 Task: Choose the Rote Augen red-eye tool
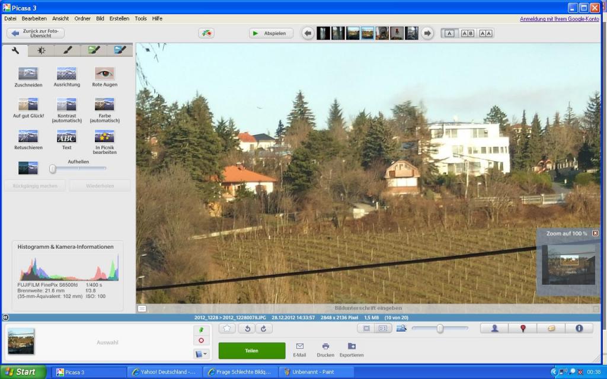(x=104, y=77)
